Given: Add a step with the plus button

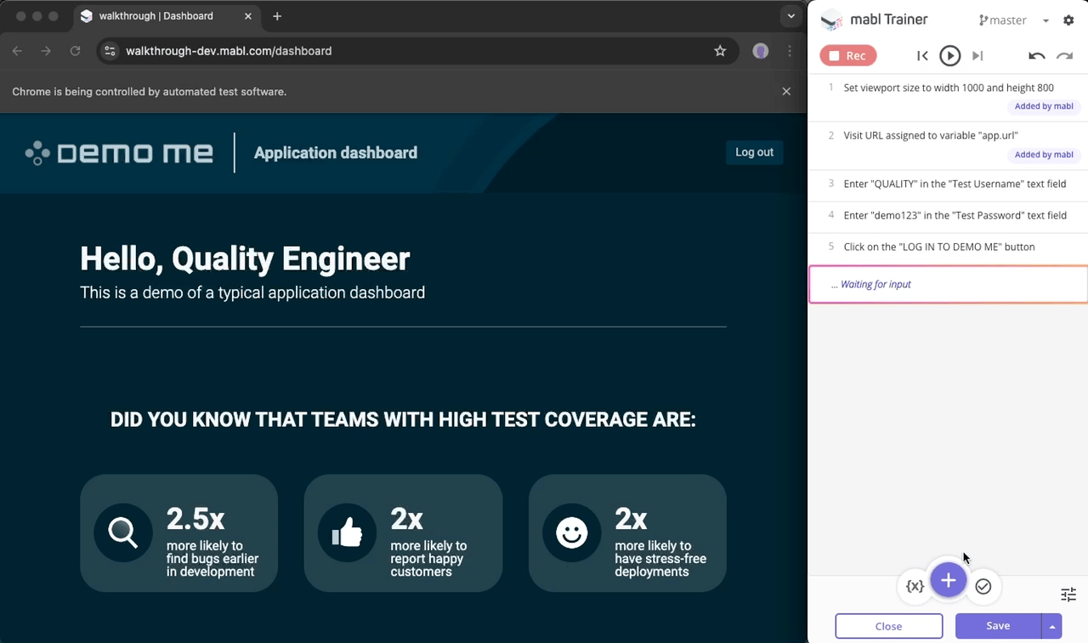Looking at the screenshot, I should pos(949,581).
